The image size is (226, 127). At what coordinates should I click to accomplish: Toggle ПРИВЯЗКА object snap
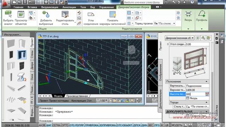tap(92, 125)
